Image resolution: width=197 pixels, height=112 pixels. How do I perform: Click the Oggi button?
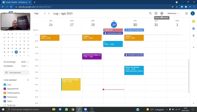[36, 13]
